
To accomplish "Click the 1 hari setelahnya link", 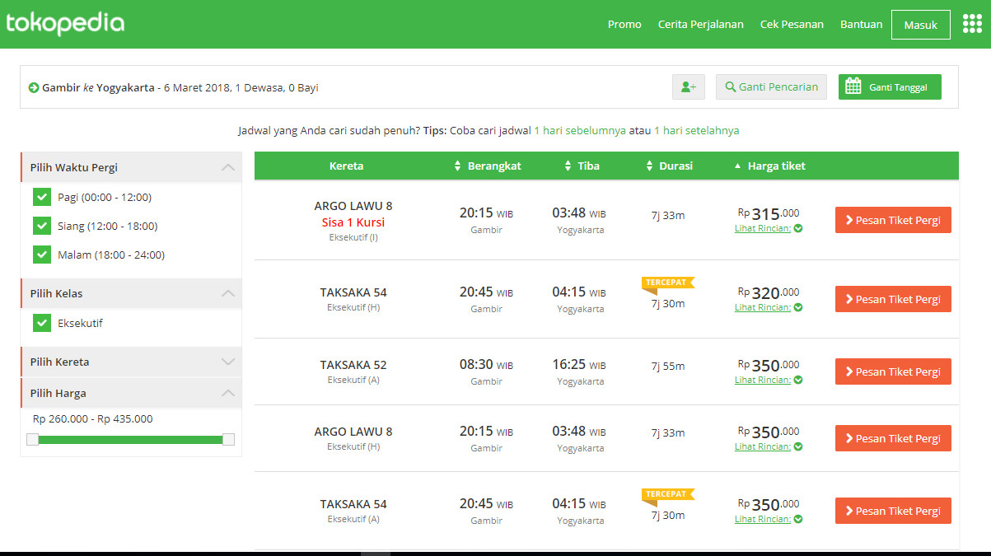I will (x=696, y=131).
